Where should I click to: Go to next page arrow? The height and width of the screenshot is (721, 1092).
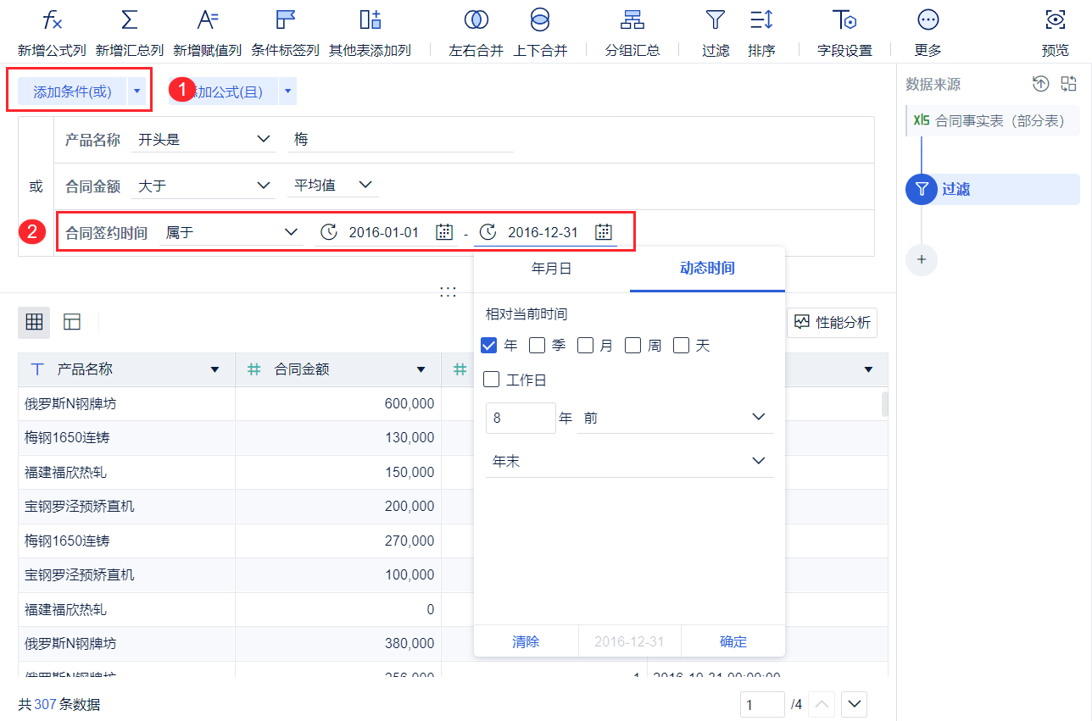pyautogui.click(x=855, y=704)
